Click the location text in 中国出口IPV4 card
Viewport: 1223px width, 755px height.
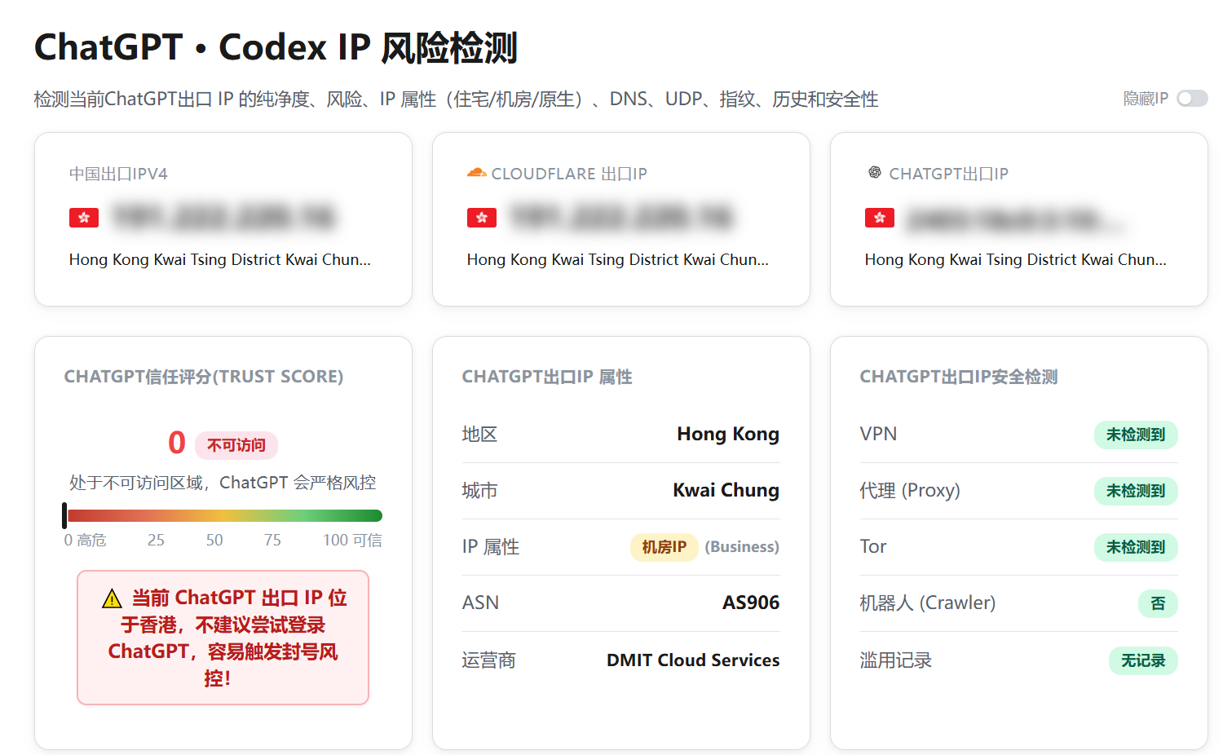(220, 259)
